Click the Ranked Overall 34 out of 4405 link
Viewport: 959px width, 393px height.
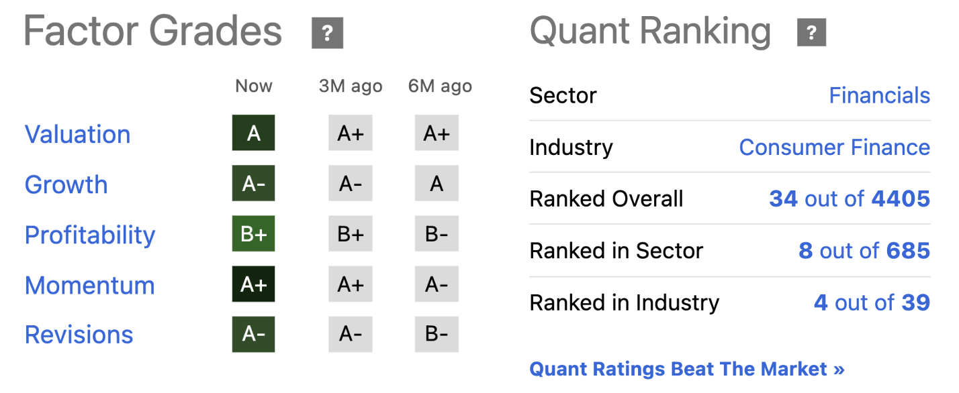point(848,199)
